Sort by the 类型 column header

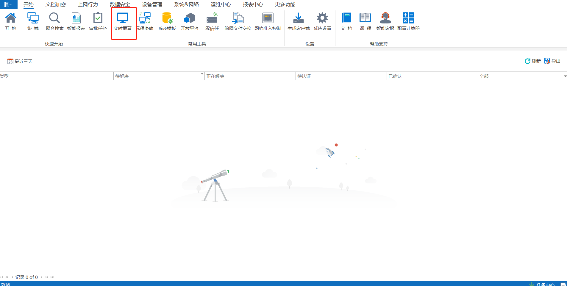point(57,76)
